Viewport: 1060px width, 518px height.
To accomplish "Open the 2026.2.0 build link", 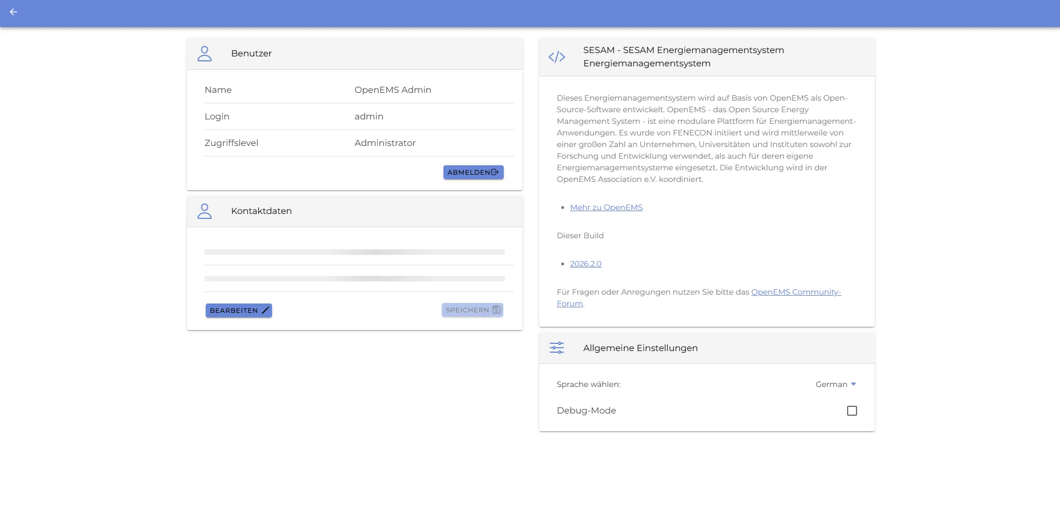I will click(x=586, y=264).
